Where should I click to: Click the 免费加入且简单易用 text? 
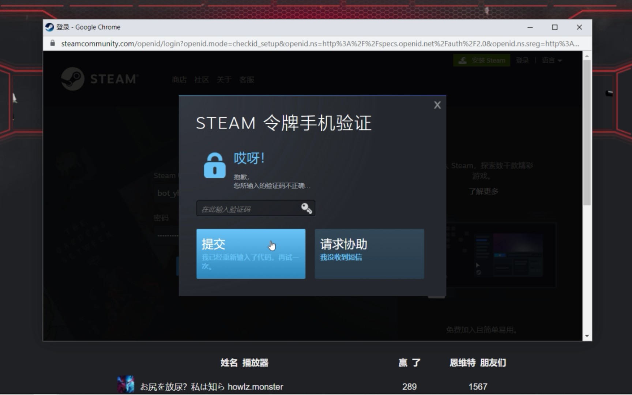point(482,330)
